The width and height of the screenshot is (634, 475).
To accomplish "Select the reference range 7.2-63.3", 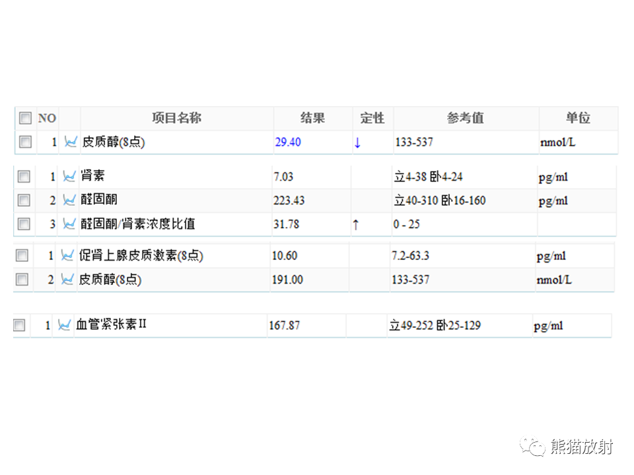I will [x=410, y=256].
